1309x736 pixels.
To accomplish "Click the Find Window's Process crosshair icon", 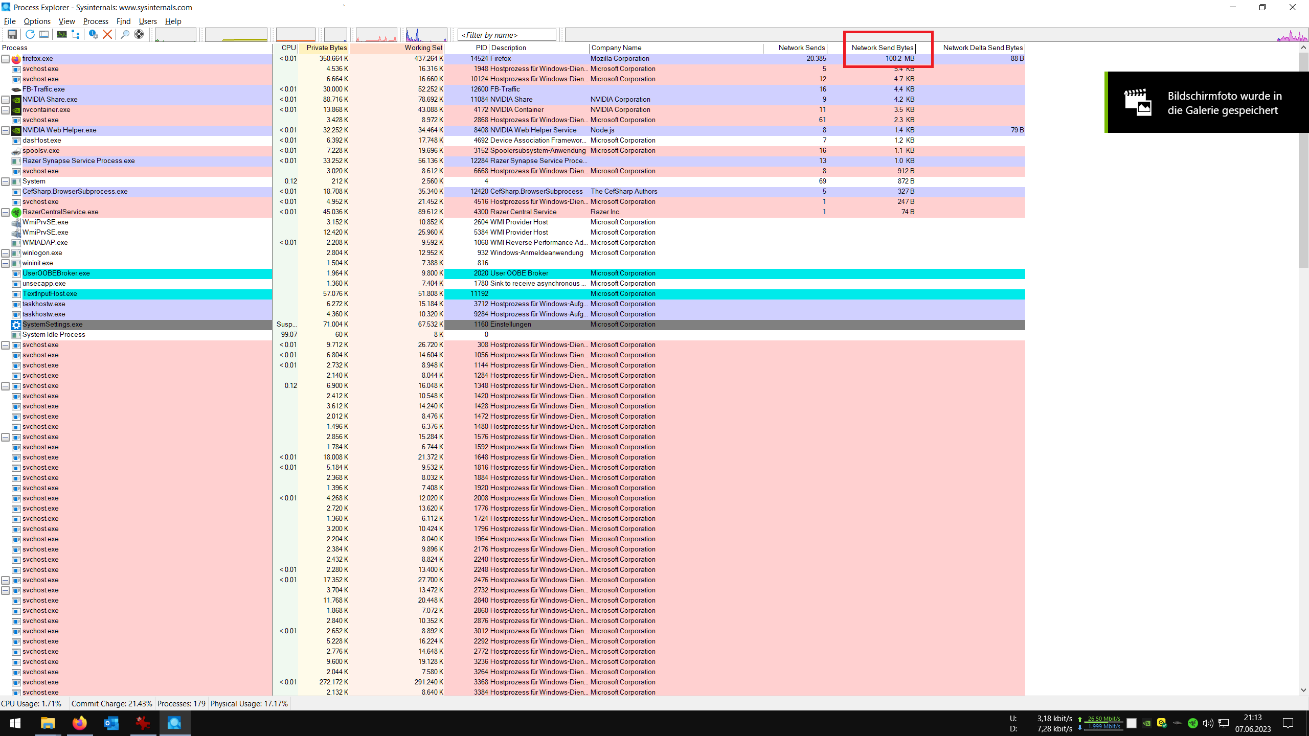I will [x=139, y=34].
